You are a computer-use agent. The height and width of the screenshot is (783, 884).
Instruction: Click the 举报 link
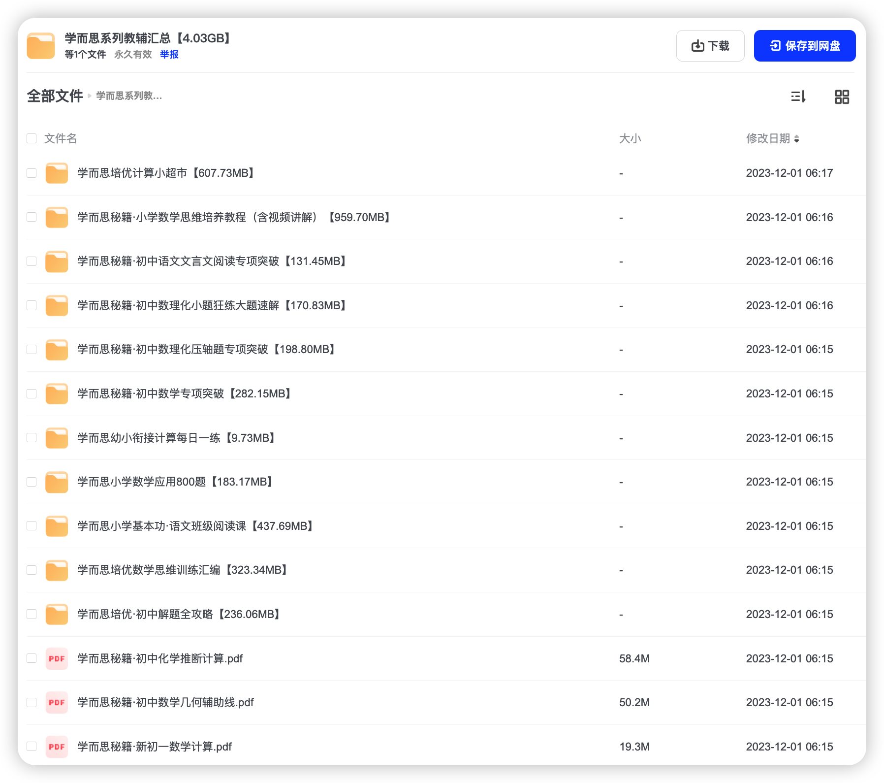169,54
